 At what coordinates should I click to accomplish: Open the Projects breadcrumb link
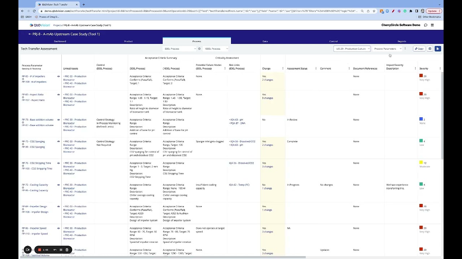[x=57, y=25]
